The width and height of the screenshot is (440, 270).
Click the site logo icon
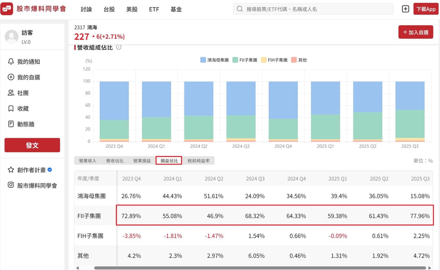7,9
